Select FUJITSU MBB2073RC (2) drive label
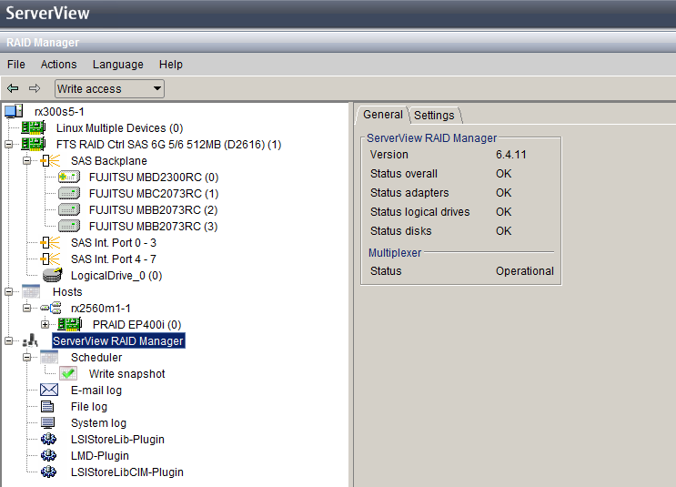Screen dimensions: 676x487 point(154,210)
